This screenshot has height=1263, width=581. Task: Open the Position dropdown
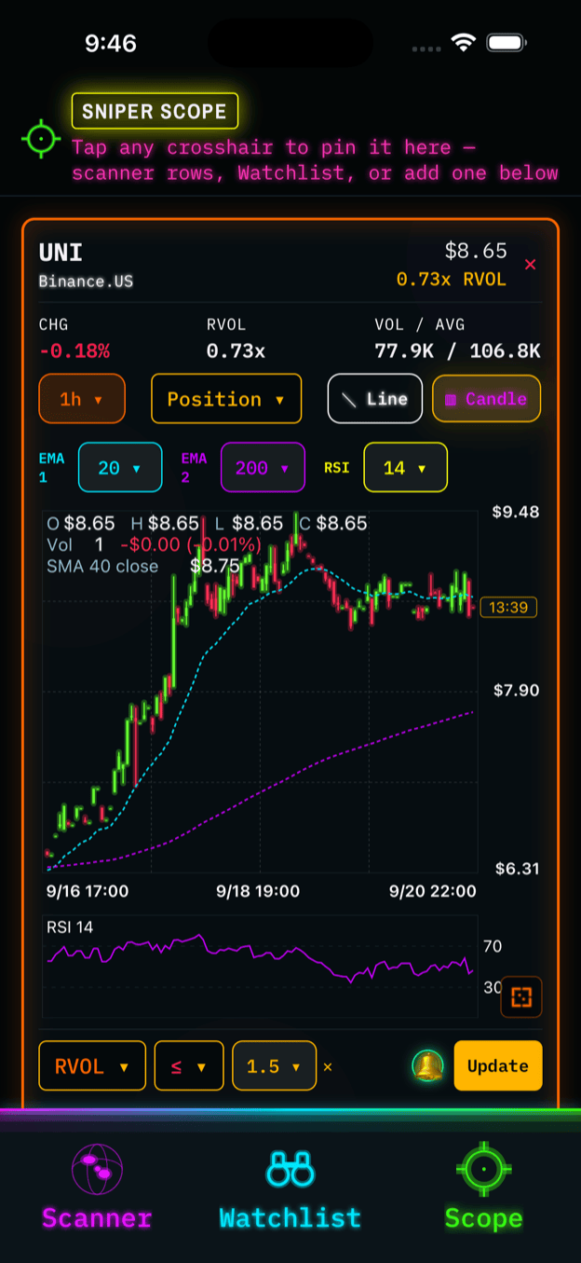point(226,399)
